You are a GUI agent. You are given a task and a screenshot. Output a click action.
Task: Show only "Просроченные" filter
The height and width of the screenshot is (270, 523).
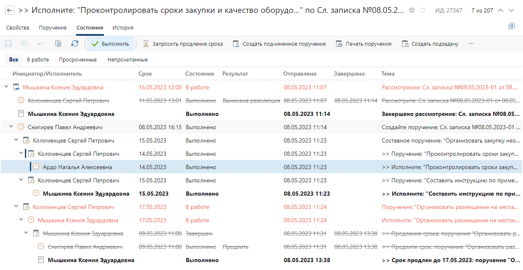coord(78,59)
